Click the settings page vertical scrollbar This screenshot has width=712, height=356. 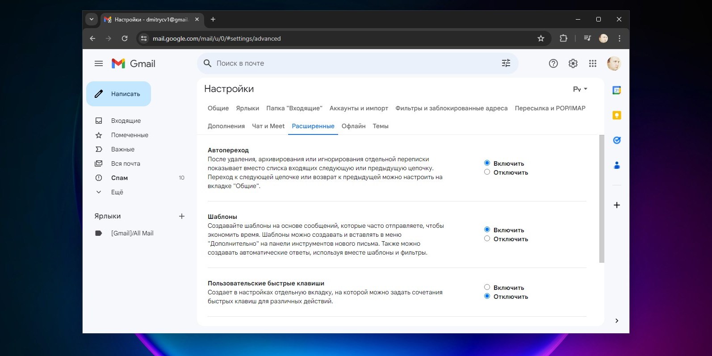(x=602, y=199)
